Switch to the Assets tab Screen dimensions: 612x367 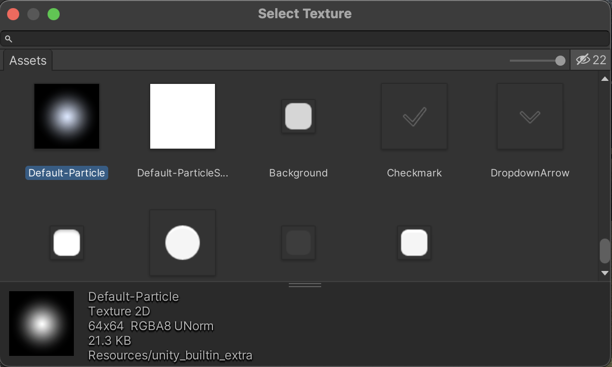pyautogui.click(x=28, y=61)
